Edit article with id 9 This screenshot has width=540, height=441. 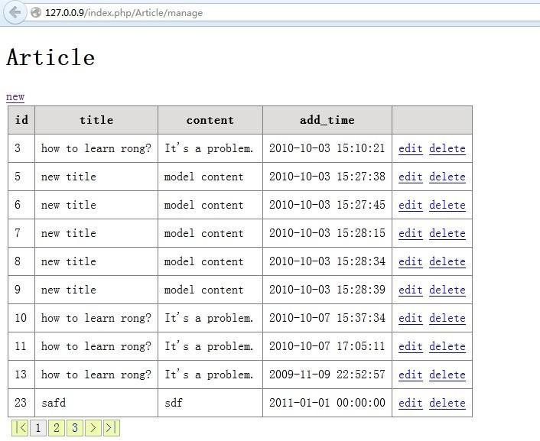(x=411, y=290)
